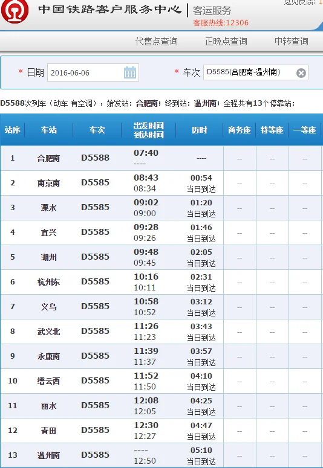Select station 永康南 in row 9
Viewport: 323px width, 468px height.
[48, 356]
